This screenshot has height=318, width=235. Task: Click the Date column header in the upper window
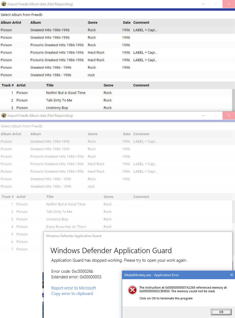(127, 22)
